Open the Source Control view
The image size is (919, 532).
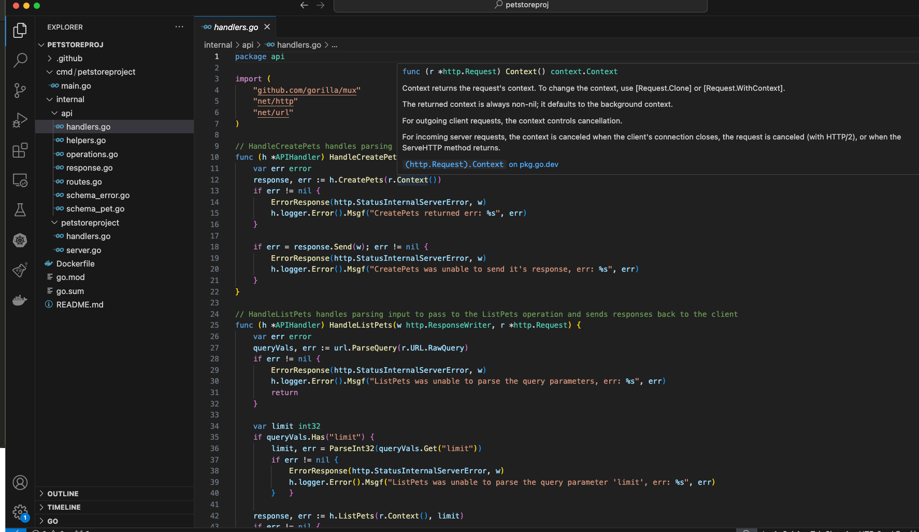click(x=20, y=90)
